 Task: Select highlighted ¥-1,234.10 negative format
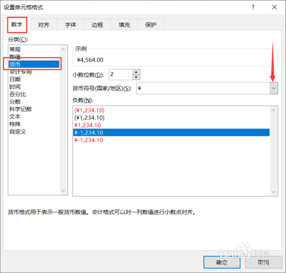tap(171, 133)
